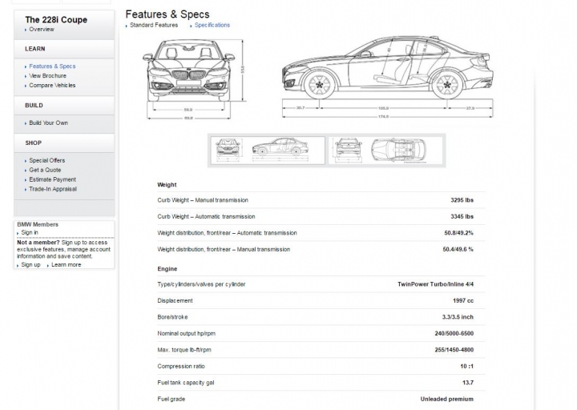The width and height of the screenshot is (577, 410).
Task: Select the 50.4/49.6 % weight distribution value
Action: tap(458, 249)
